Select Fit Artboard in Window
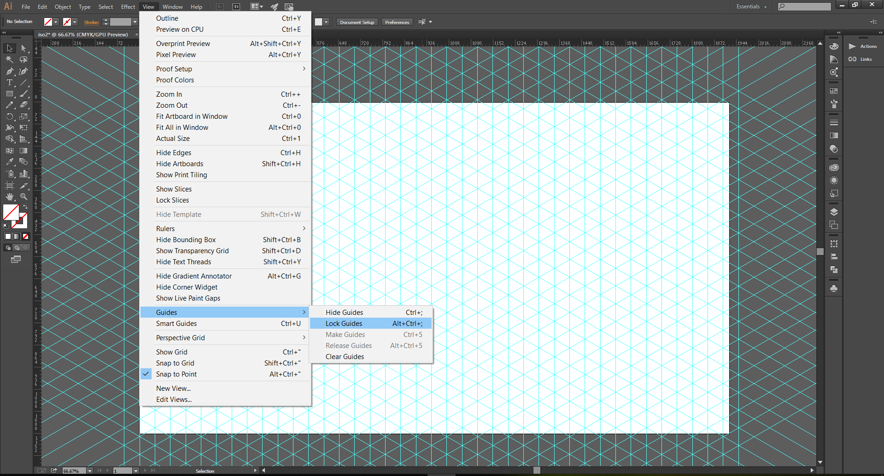This screenshot has width=884, height=476. tap(225, 116)
